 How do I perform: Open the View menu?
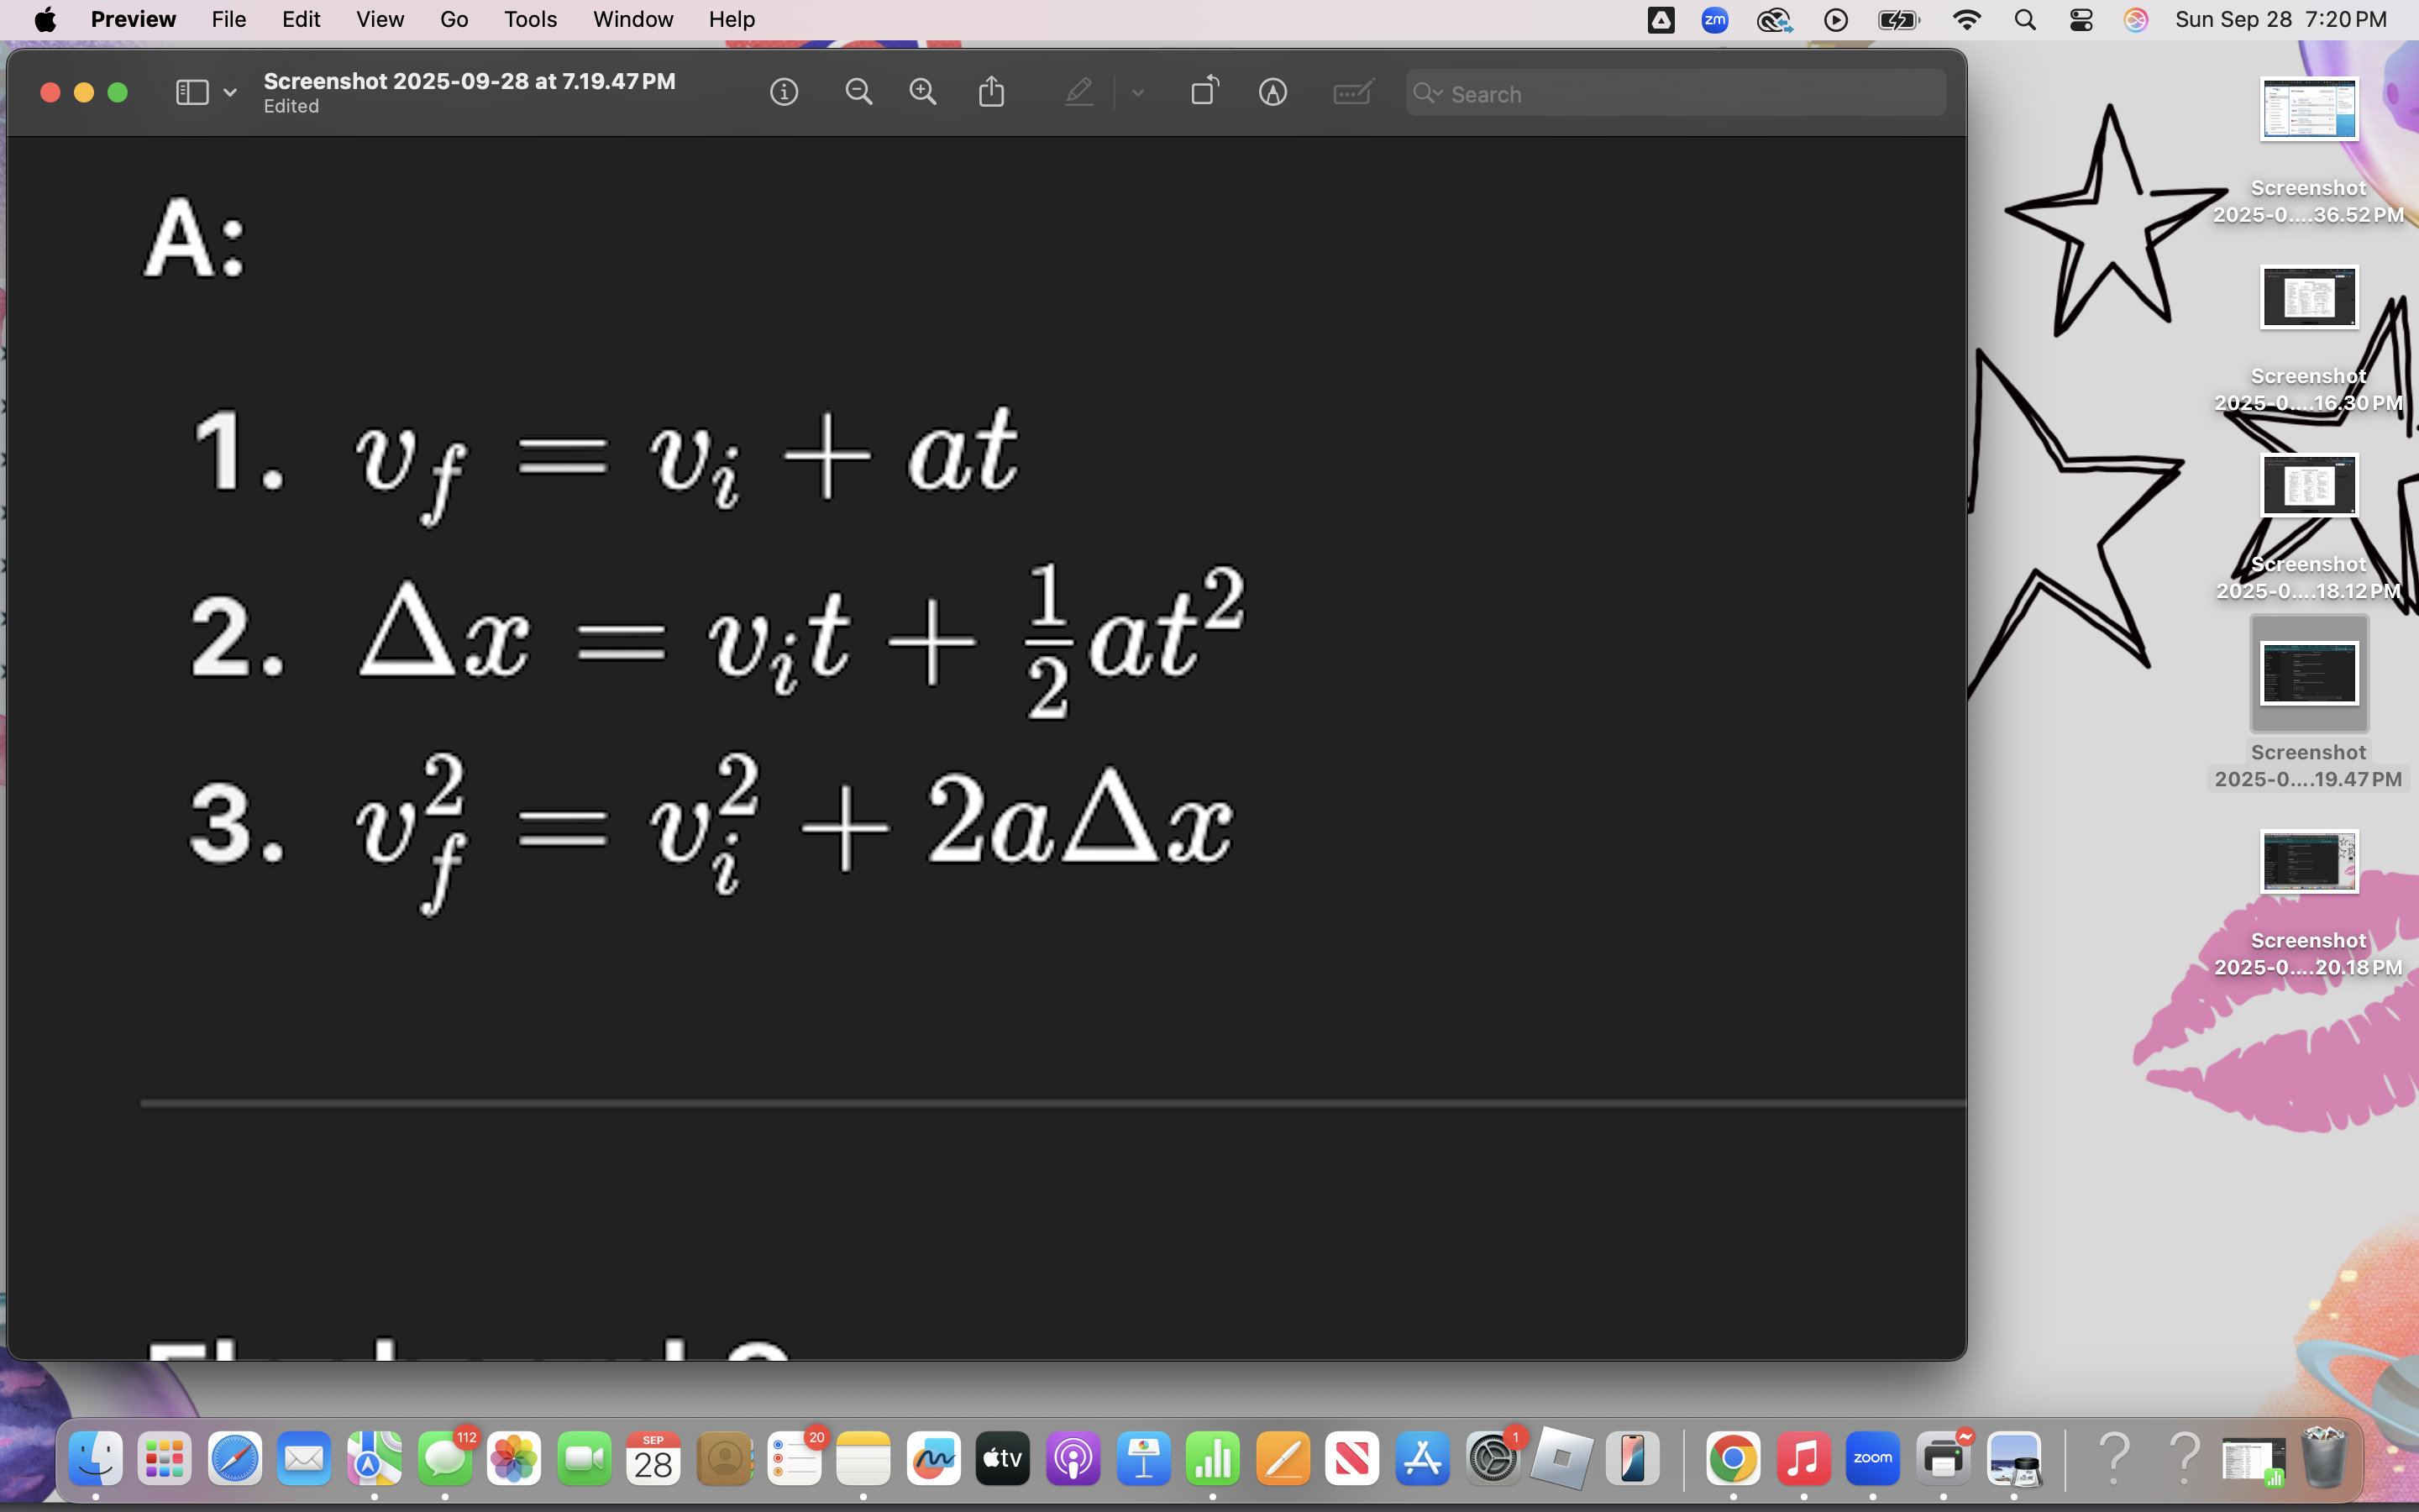(x=380, y=19)
